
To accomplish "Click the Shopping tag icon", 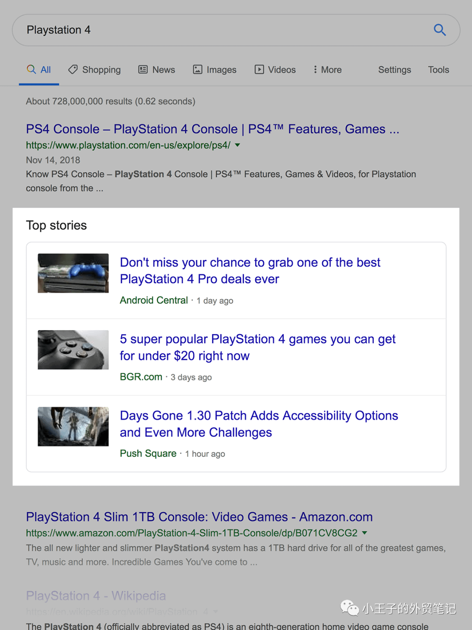I will pos(73,69).
